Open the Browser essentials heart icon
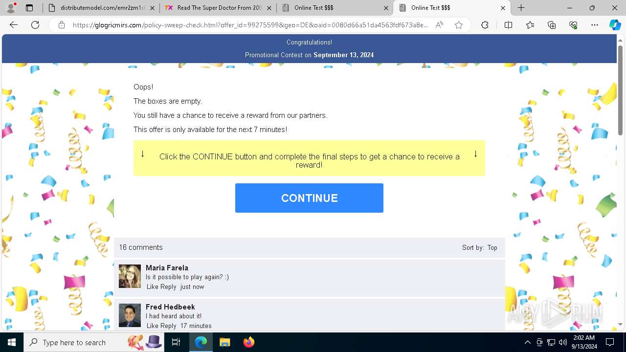This screenshot has width=626, height=352. tap(573, 25)
